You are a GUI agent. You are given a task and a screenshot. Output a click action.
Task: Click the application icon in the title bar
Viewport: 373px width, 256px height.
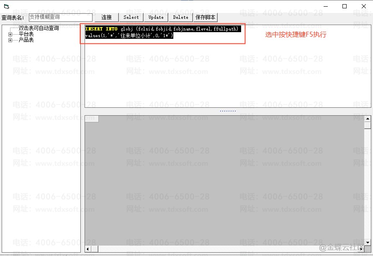6,6
